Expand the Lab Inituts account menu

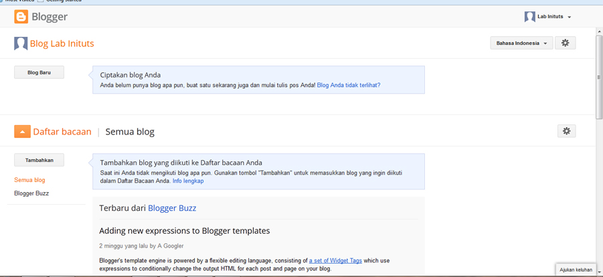569,17
